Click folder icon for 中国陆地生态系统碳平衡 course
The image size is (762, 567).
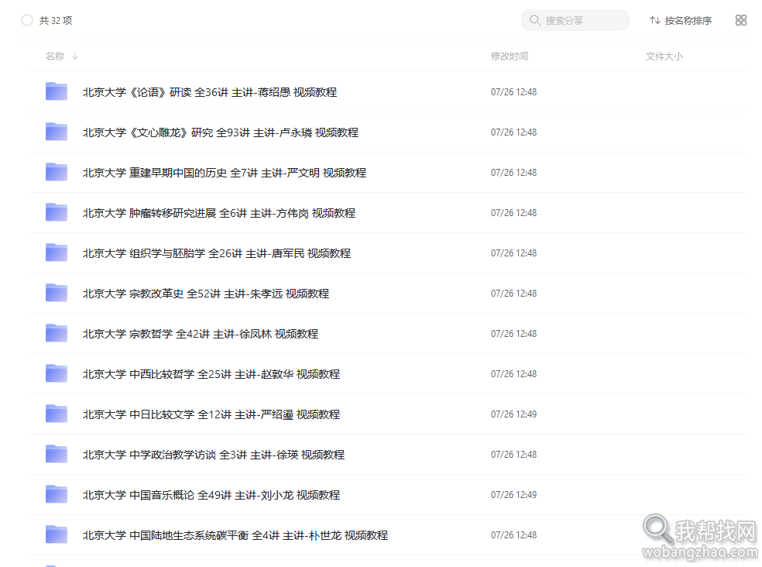57,535
